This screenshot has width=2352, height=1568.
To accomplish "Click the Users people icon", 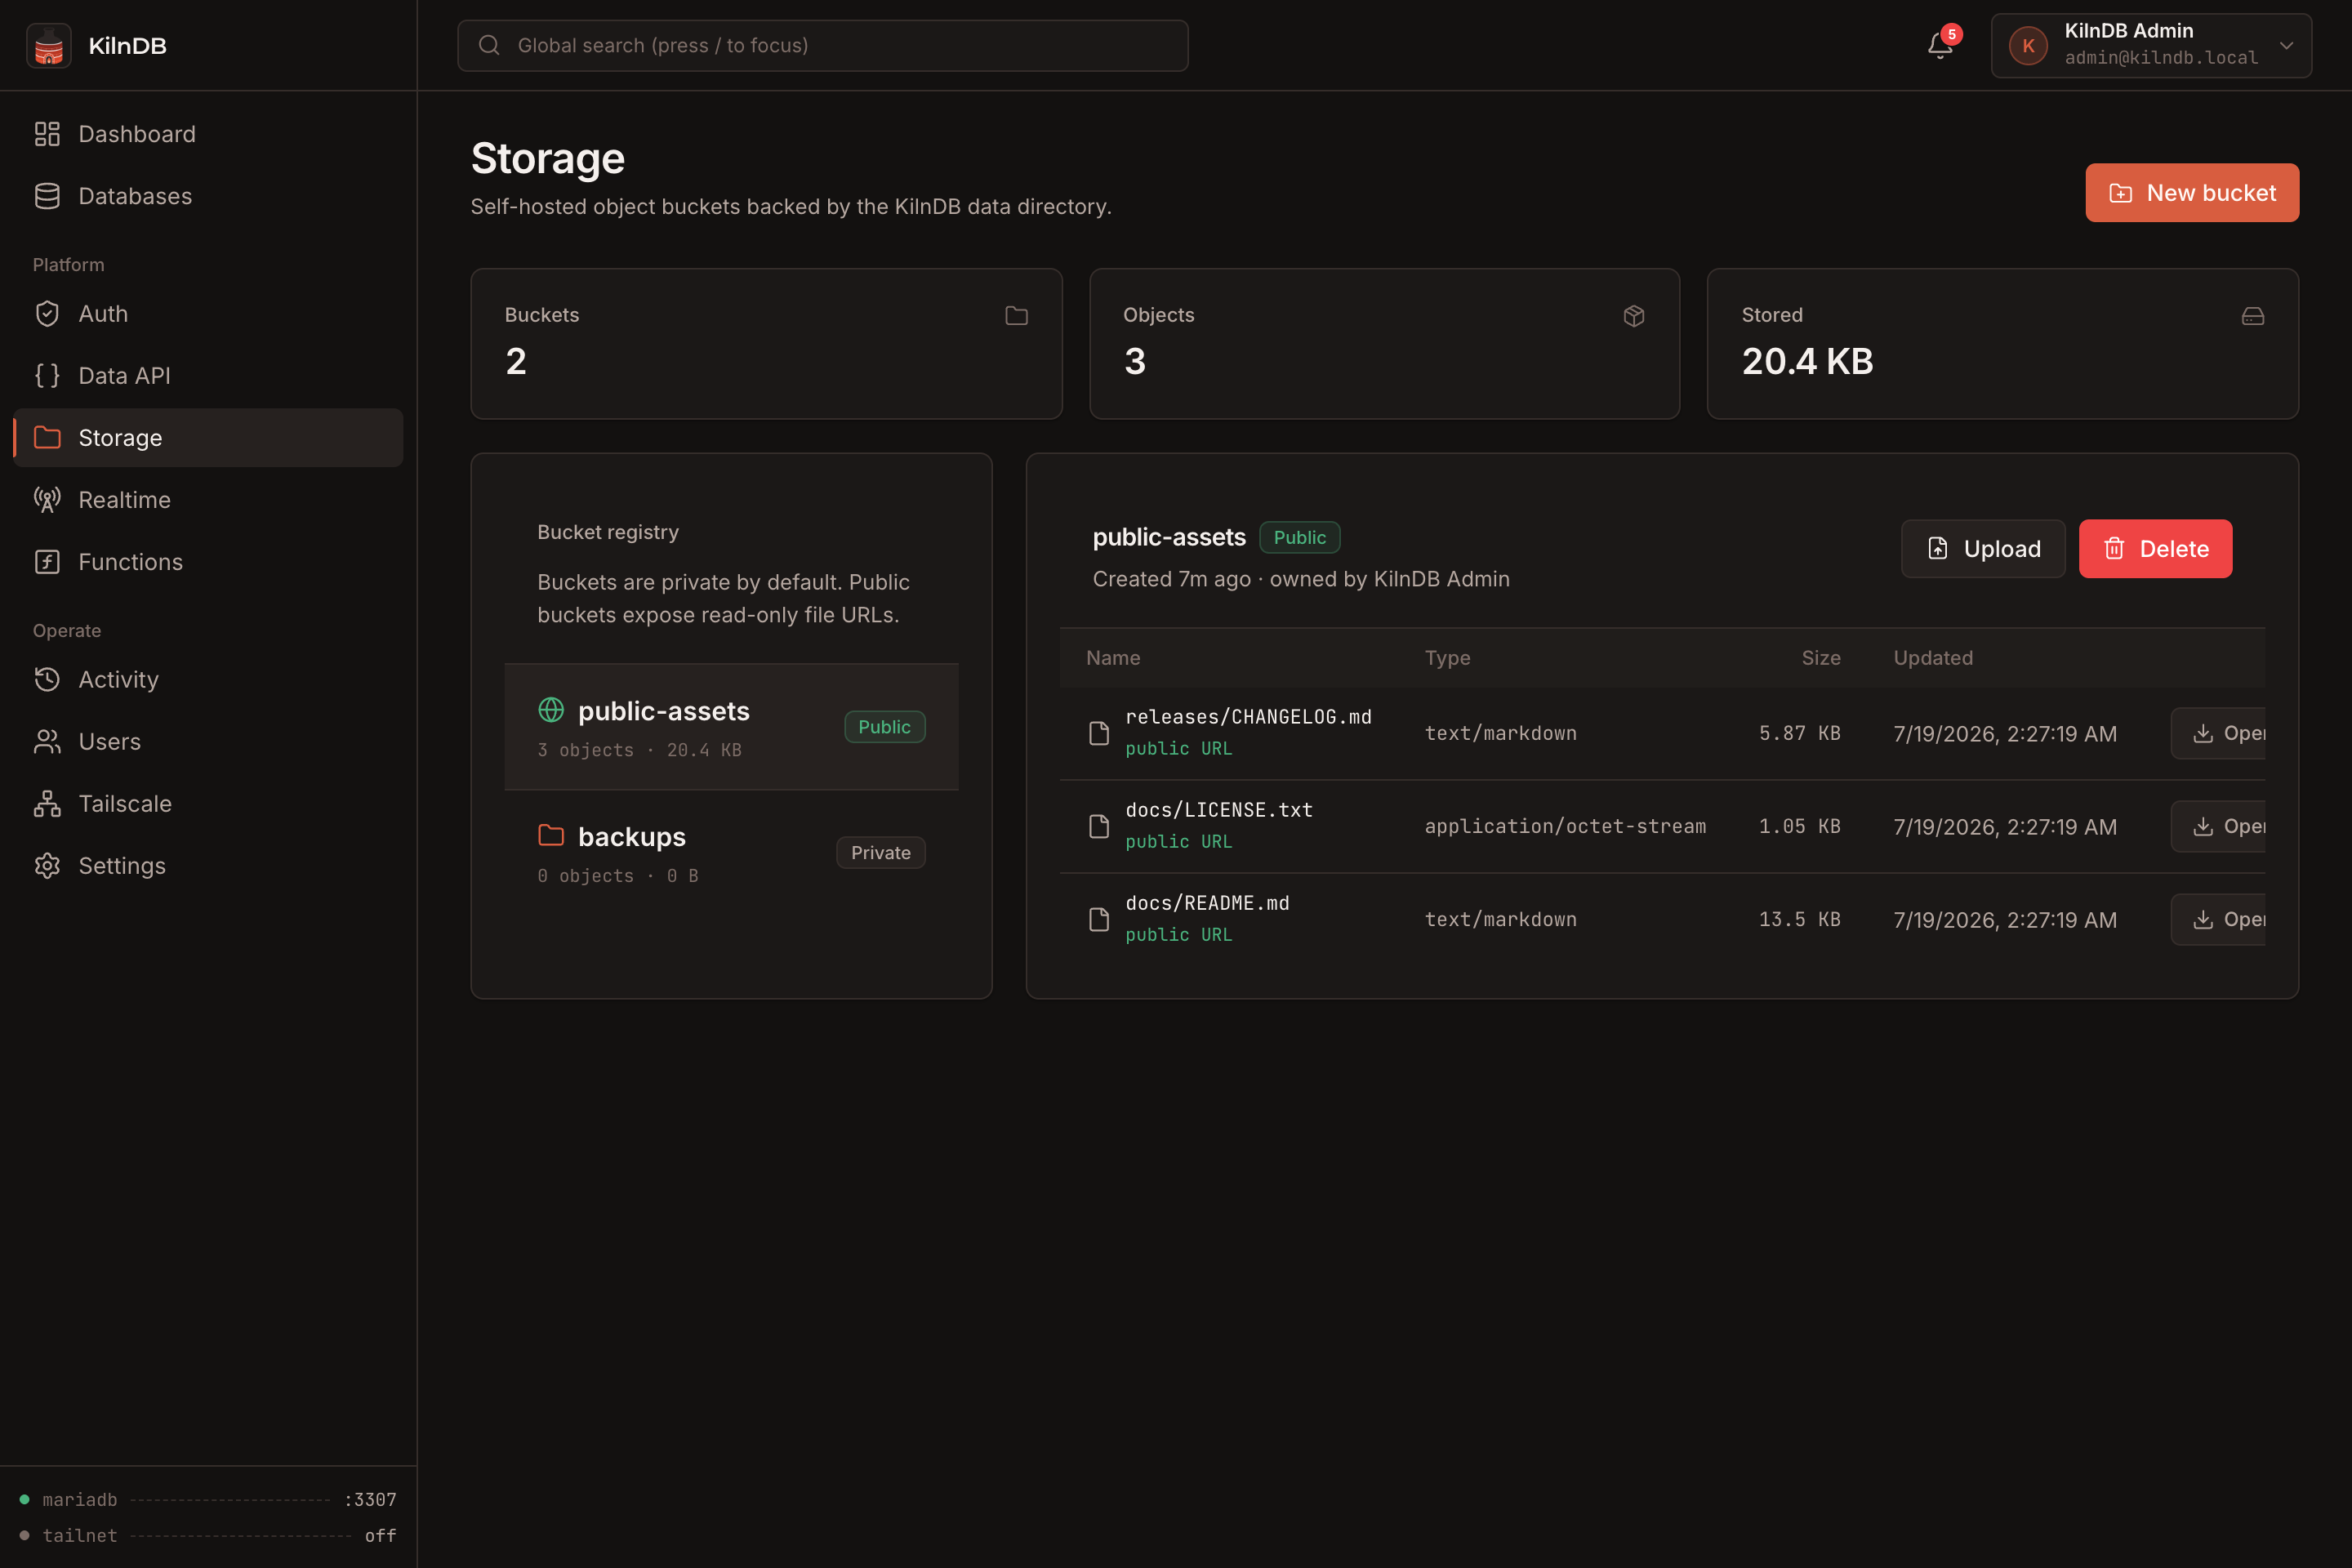I will [x=47, y=742].
